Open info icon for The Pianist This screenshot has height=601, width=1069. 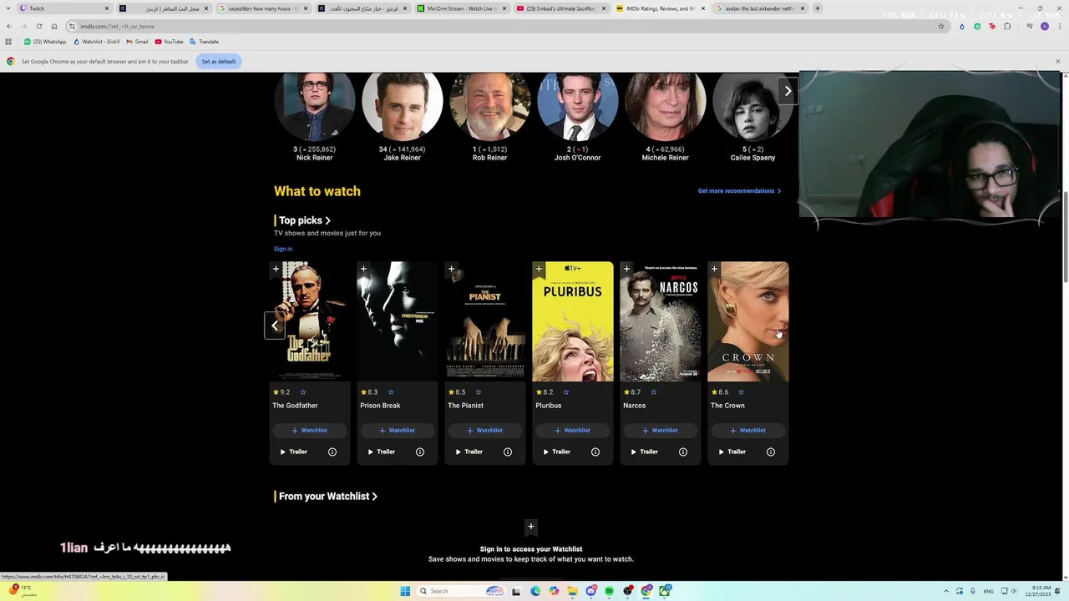pyautogui.click(x=508, y=452)
